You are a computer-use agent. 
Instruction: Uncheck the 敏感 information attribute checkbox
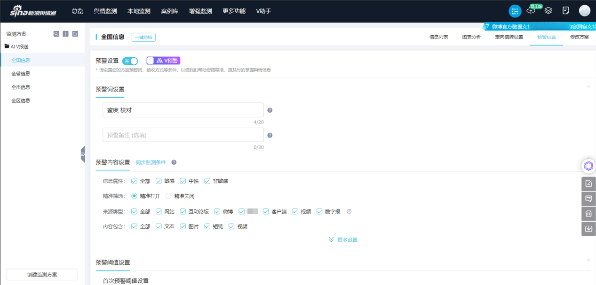159,181
